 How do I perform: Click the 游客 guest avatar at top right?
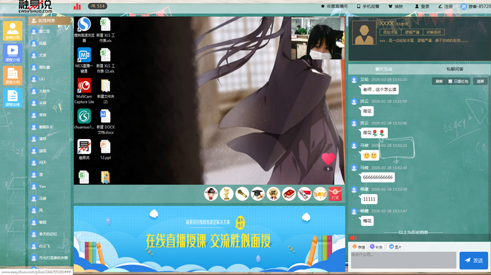point(464,7)
